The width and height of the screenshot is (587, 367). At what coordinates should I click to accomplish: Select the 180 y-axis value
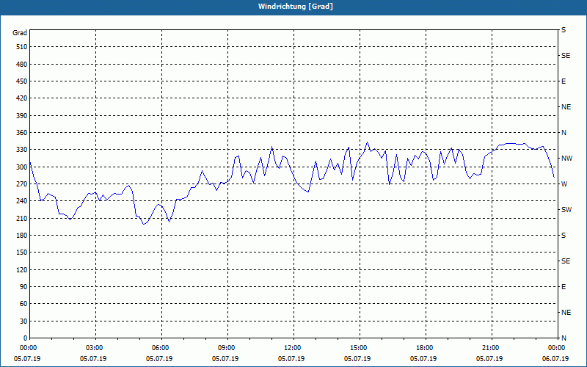click(22, 236)
